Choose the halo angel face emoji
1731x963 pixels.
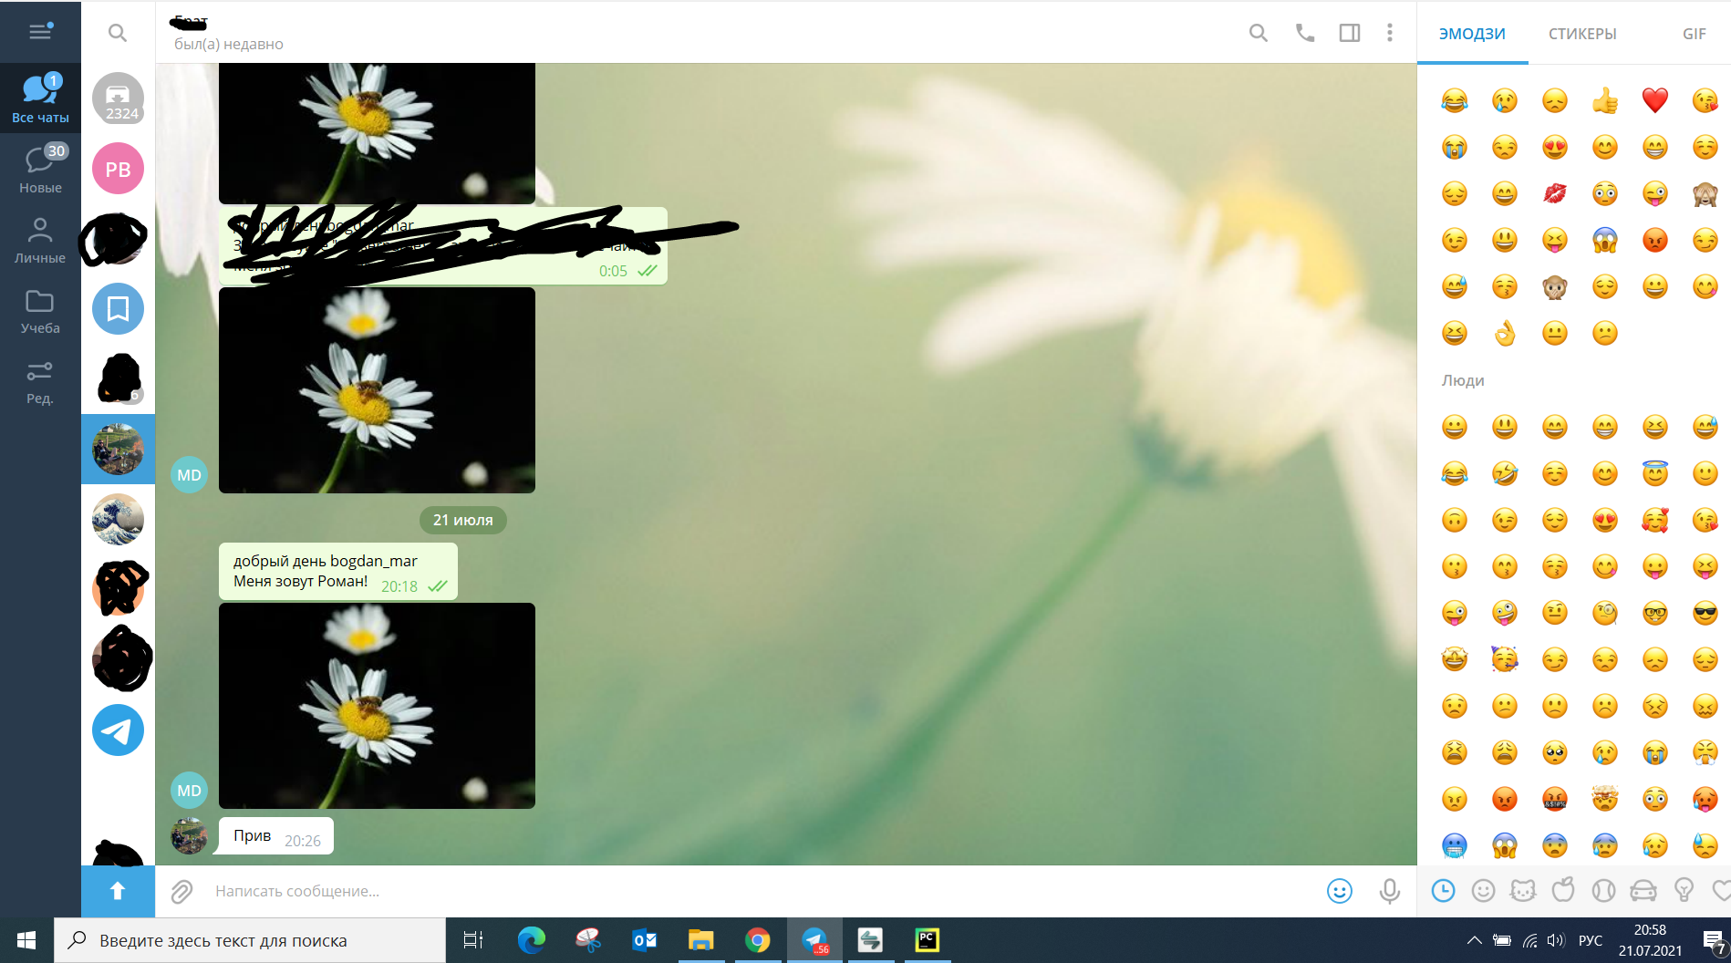1654,473
